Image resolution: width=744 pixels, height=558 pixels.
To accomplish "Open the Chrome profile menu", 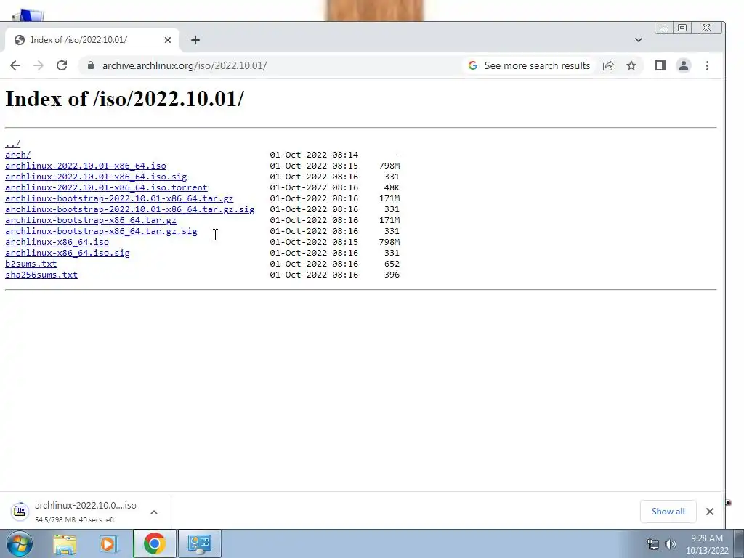I will point(683,65).
